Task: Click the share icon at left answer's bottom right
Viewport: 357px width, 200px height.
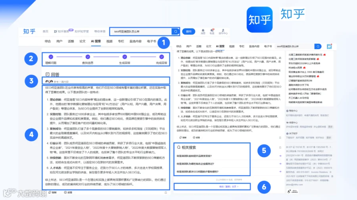Action: (x=166, y=193)
